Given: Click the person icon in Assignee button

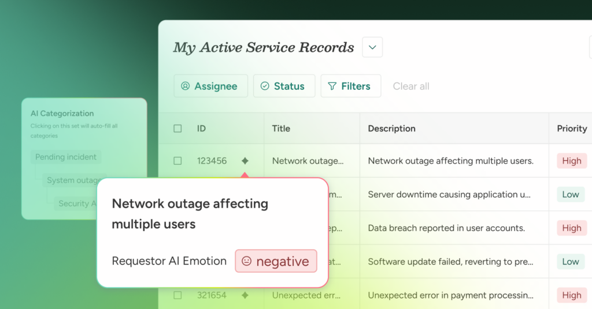Looking at the screenshot, I should click(185, 86).
